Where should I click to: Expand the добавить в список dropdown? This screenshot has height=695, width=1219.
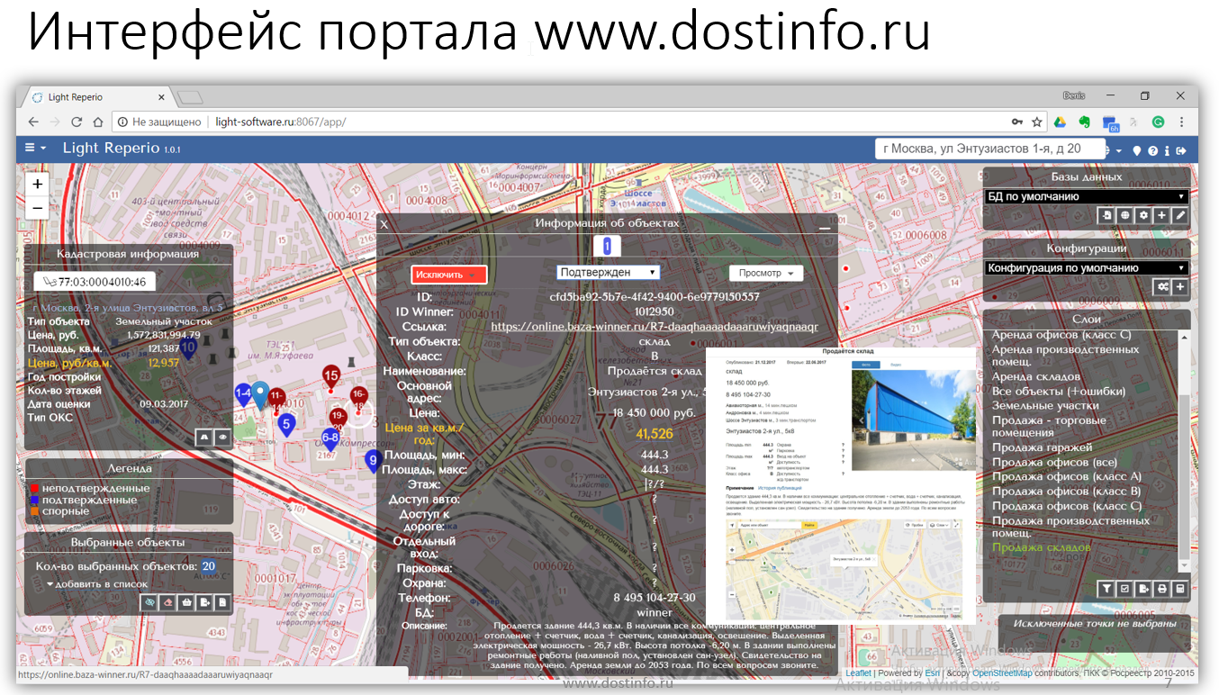click(x=97, y=583)
